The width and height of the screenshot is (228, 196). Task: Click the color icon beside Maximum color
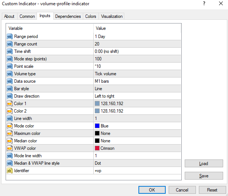point(10,133)
